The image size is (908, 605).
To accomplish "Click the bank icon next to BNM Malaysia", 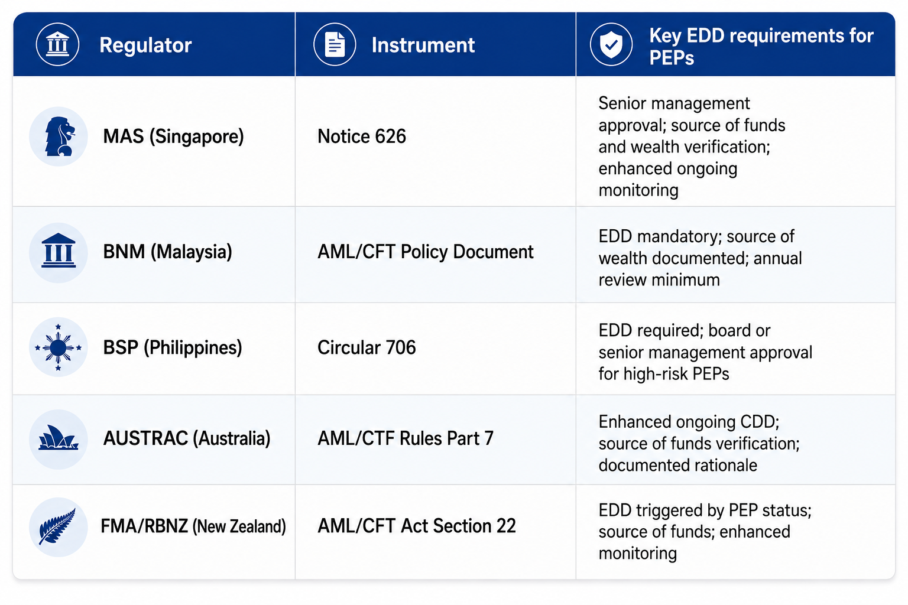I will tap(59, 252).
